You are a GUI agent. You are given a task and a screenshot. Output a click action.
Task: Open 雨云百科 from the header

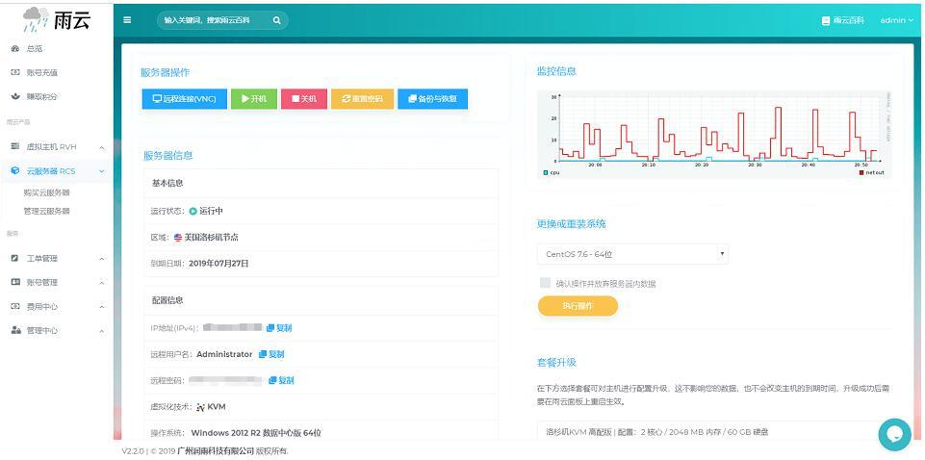(x=842, y=20)
